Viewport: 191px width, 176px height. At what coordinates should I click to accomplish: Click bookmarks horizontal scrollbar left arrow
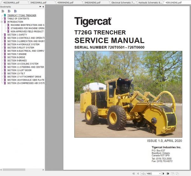1,170
